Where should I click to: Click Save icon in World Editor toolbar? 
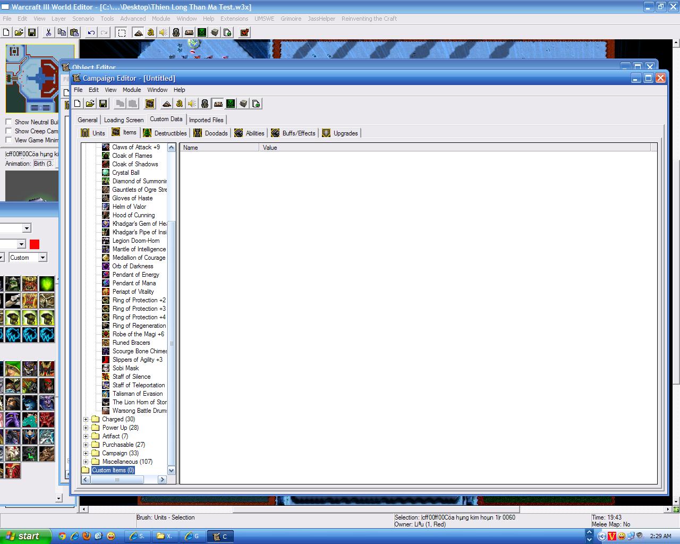(32, 32)
